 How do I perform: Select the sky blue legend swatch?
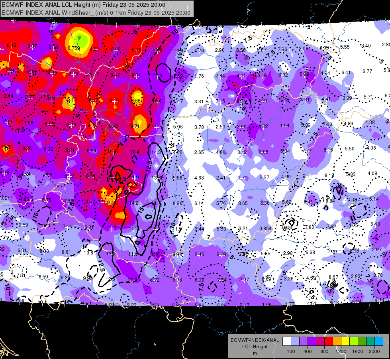click(x=379, y=341)
